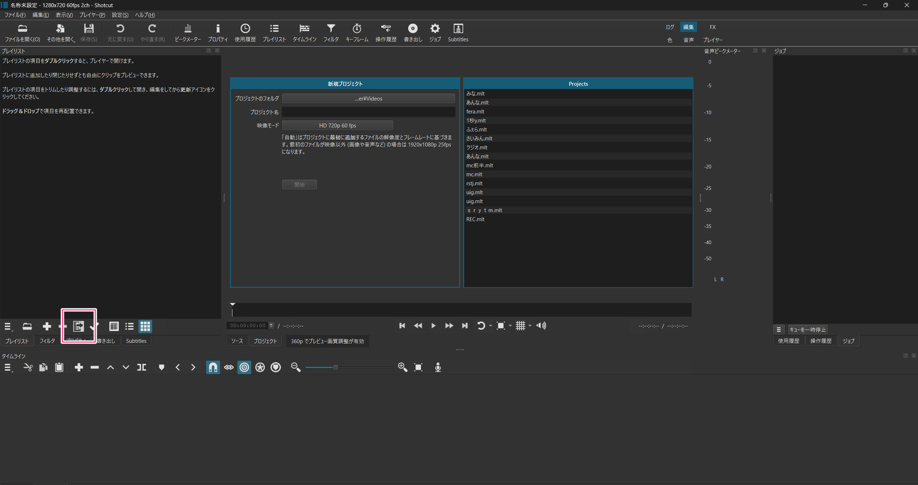Click the フィルタ funnel icon in the main toolbar

point(331,33)
